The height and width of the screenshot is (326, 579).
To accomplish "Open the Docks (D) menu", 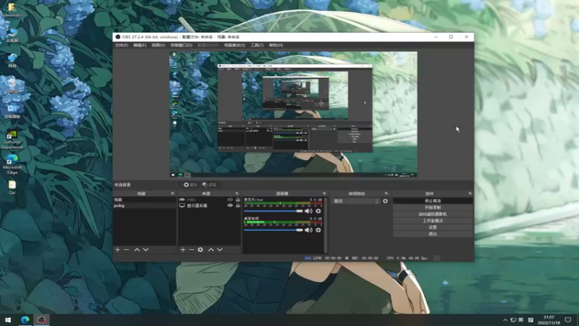I will coord(182,45).
